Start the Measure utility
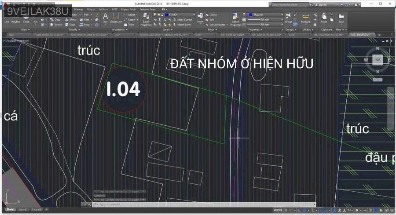 click(305, 18)
